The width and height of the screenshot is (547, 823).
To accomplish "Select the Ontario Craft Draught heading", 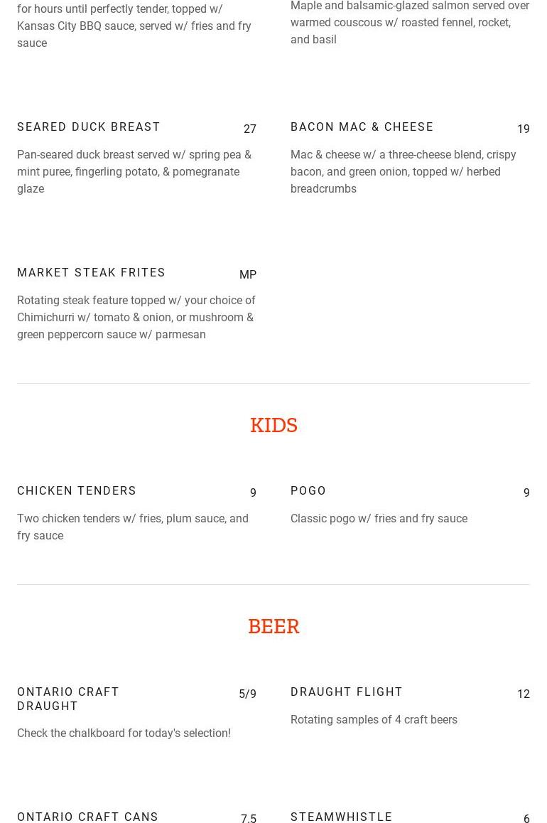I will 67,699.
